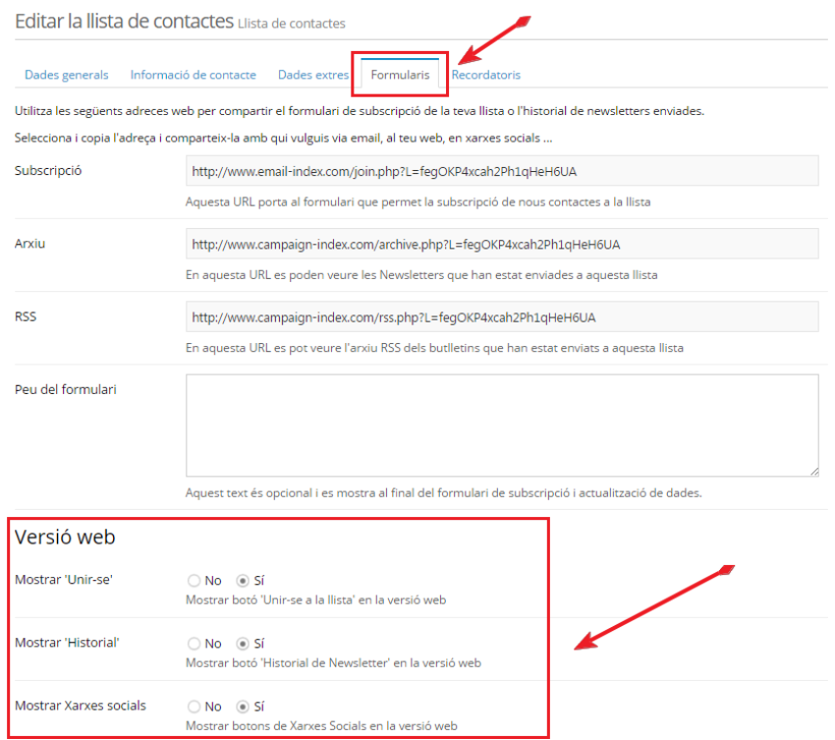Click the "Mostrar 'Unir-se'" label
Image resolution: width=835 pixels, height=740 pixels.
coord(64,580)
